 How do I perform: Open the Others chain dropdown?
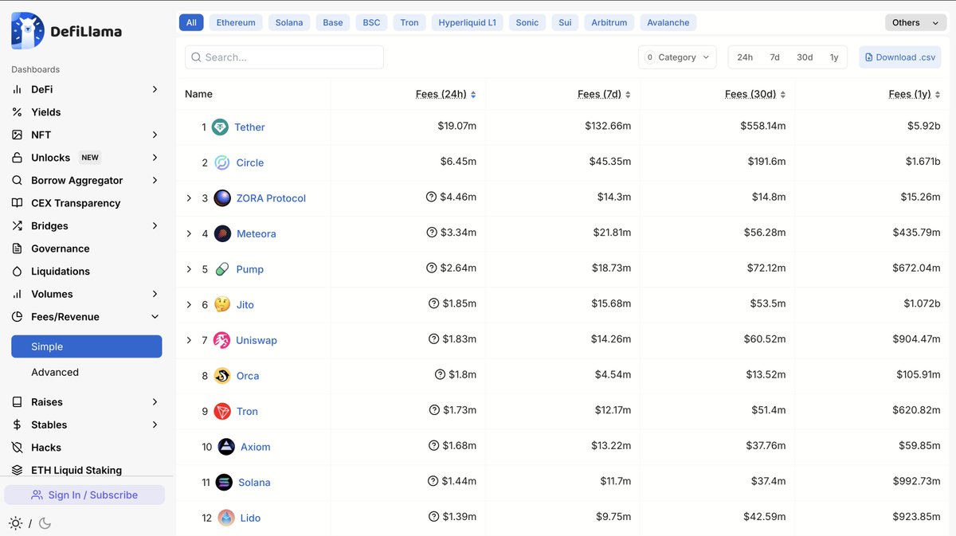915,23
